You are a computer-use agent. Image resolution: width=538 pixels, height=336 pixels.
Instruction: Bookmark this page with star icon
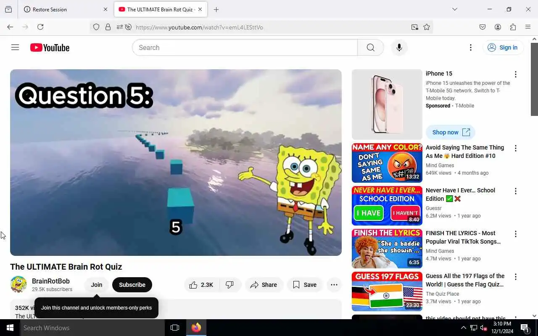[427, 27]
